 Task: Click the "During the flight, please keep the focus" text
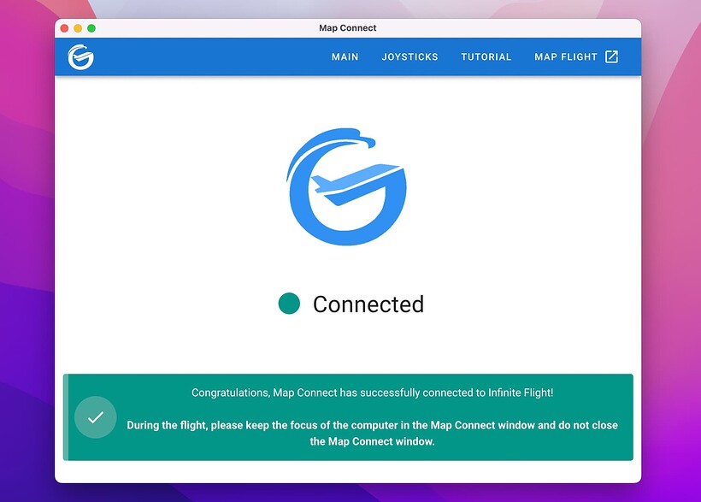[373, 433]
